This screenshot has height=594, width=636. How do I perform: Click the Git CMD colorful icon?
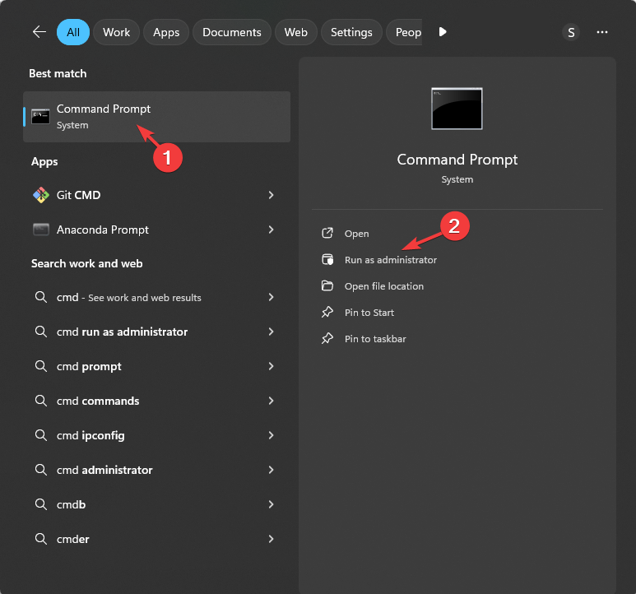coord(41,195)
